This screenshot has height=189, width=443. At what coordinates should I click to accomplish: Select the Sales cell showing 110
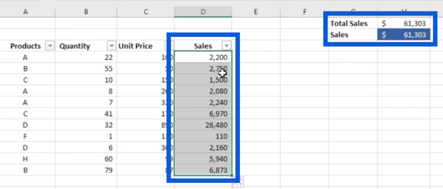click(203, 136)
